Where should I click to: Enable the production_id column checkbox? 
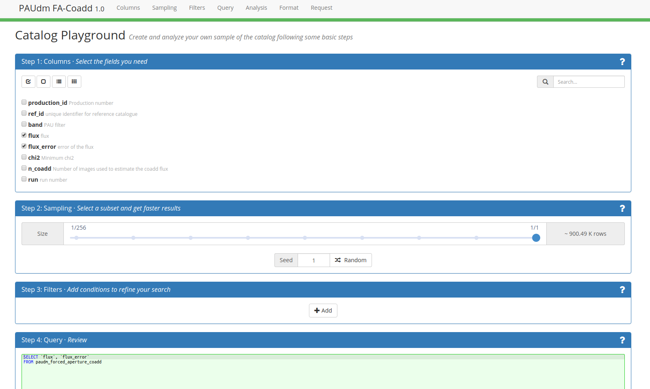(x=24, y=102)
